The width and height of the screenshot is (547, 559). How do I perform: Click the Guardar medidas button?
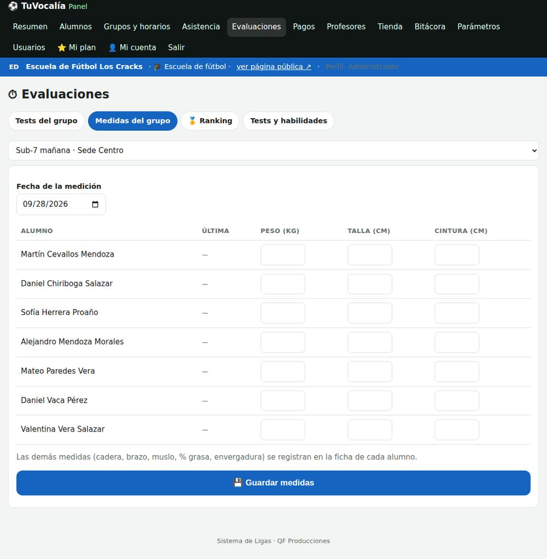(273, 483)
